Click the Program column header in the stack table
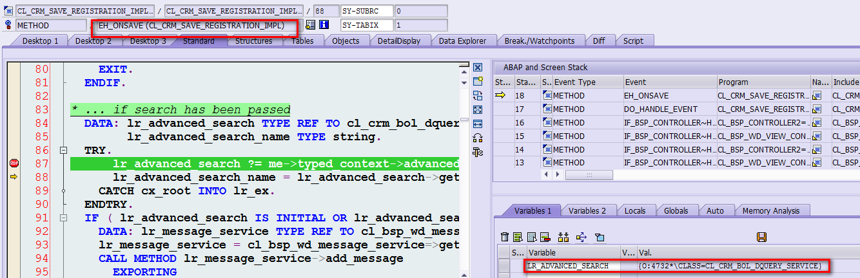 click(x=764, y=82)
